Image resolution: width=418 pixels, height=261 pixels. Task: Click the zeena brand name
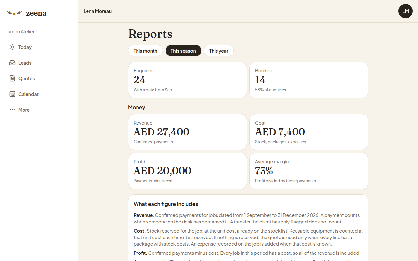(x=36, y=13)
